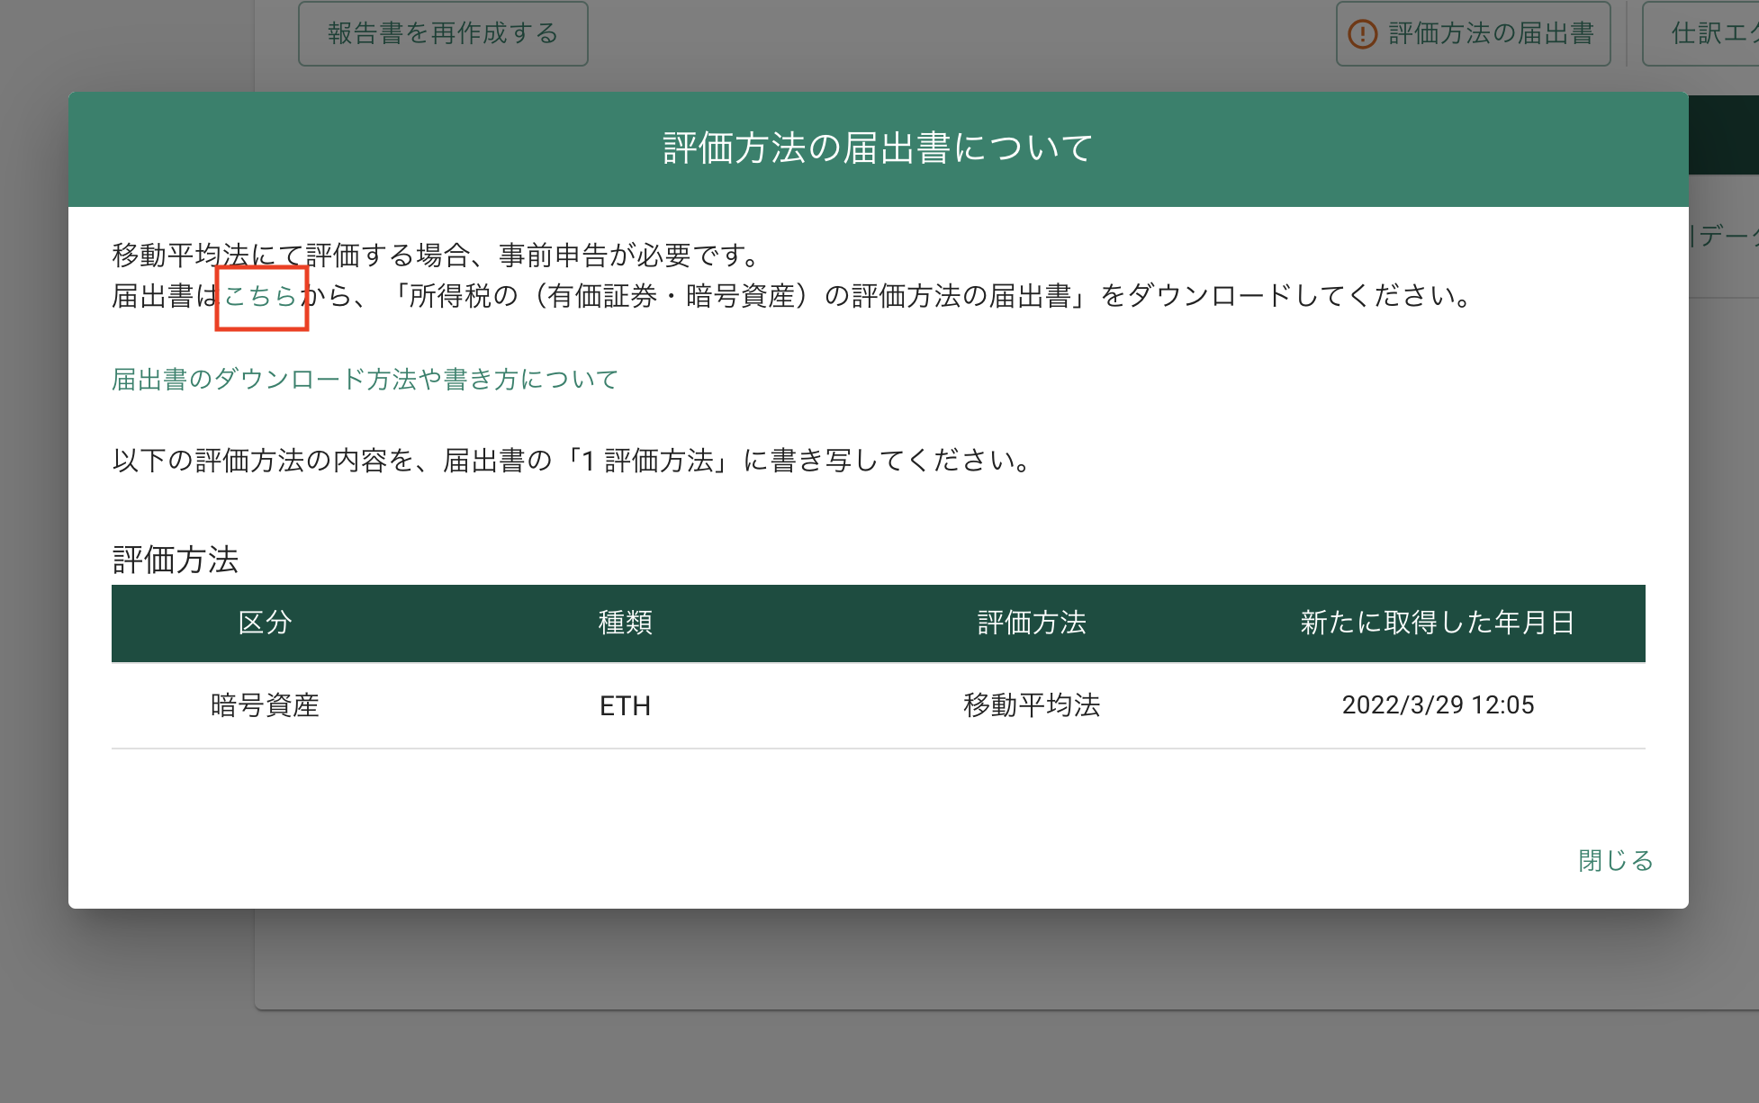Select the ETH valuation method table row
This screenshot has height=1103, width=1759.
tap(878, 705)
